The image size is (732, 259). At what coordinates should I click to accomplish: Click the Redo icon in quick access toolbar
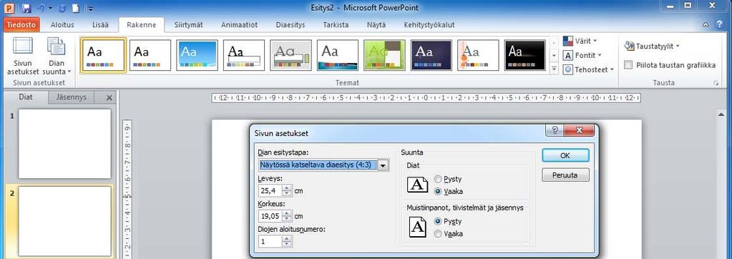(63, 8)
